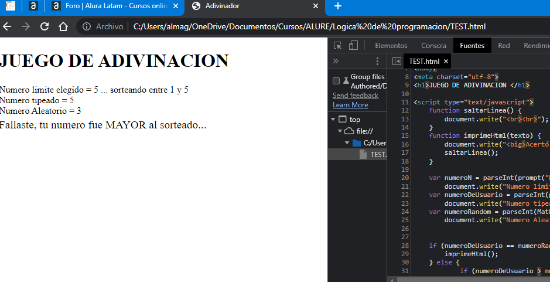550x282 pixels.
Task: Click line number 13 in the gutter
Action: (405, 118)
